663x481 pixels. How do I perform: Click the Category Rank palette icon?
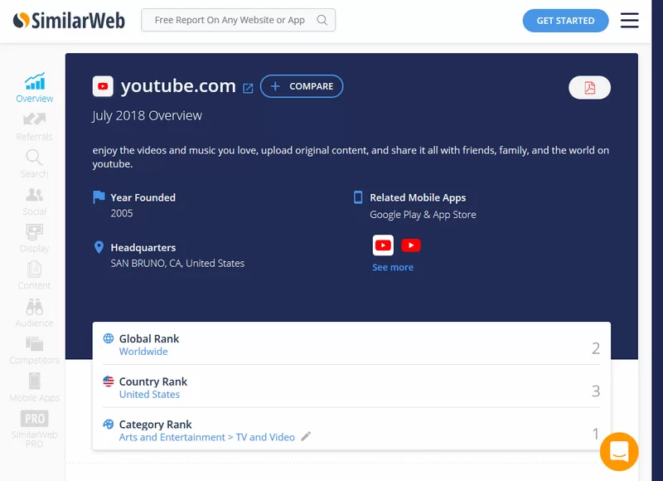click(109, 424)
